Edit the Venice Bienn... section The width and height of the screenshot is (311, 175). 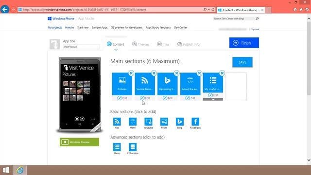click(145, 98)
